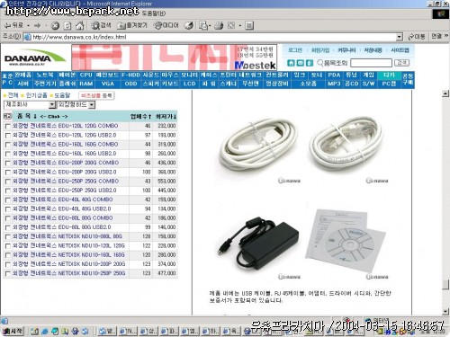Screen dimensions: 450x337
Task: Click the Edit page toolbar icon
Action: [231, 26]
